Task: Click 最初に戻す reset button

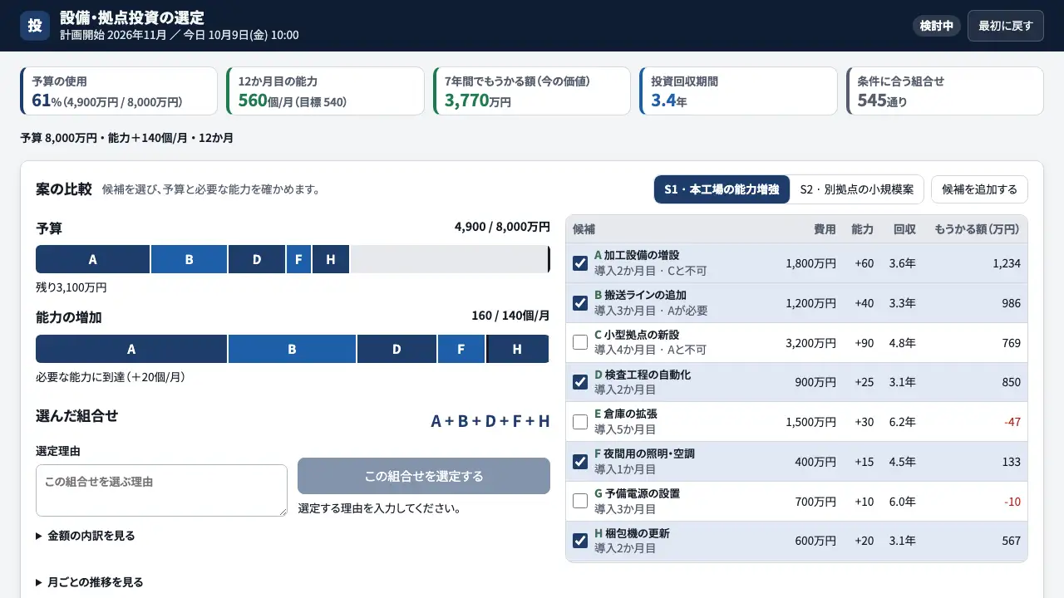Action: click(x=1006, y=26)
